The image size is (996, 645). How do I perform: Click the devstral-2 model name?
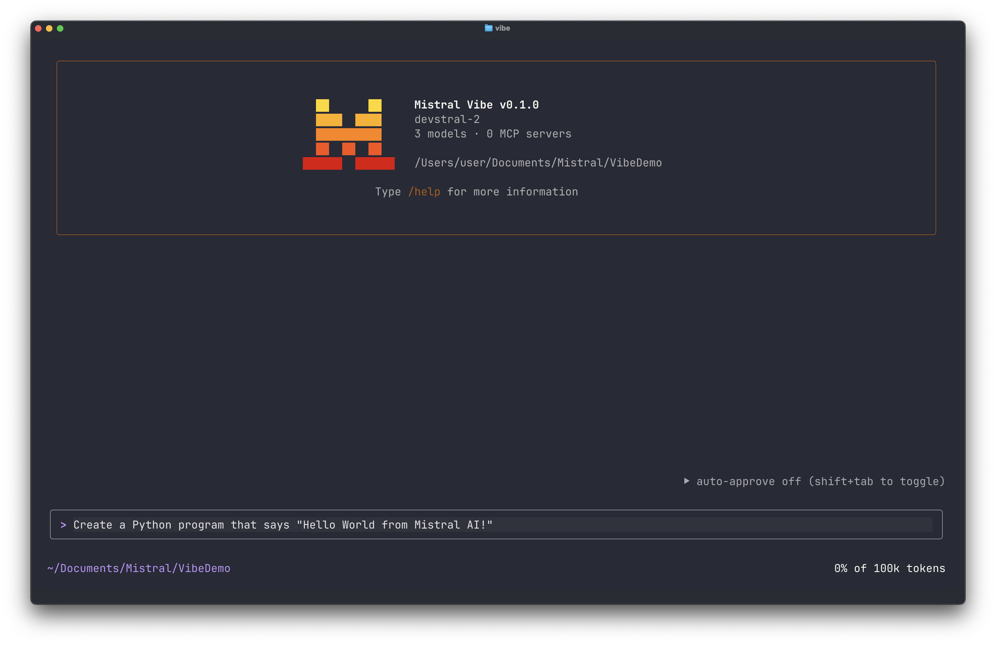447,119
